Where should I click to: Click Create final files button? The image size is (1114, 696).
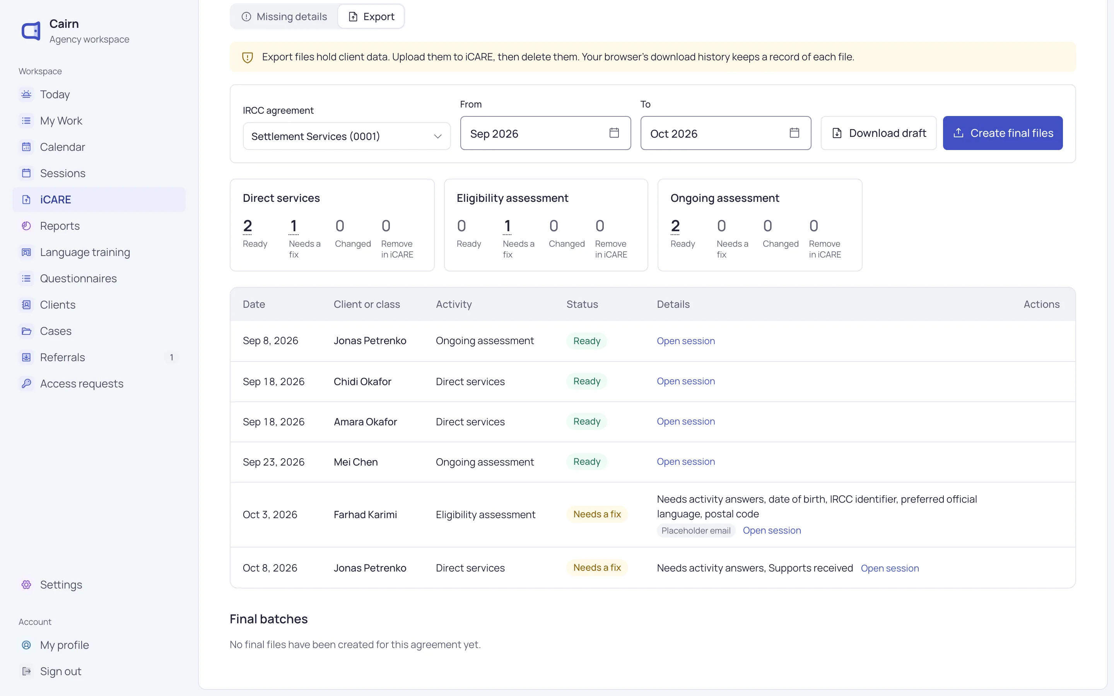pyautogui.click(x=1003, y=133)
